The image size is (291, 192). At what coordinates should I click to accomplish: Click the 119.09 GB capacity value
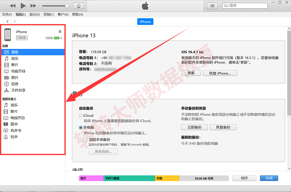(x=99, y=52)
